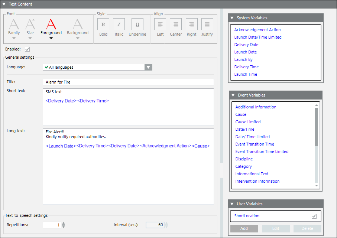Uncheck the Enabled checkbox

27,49
